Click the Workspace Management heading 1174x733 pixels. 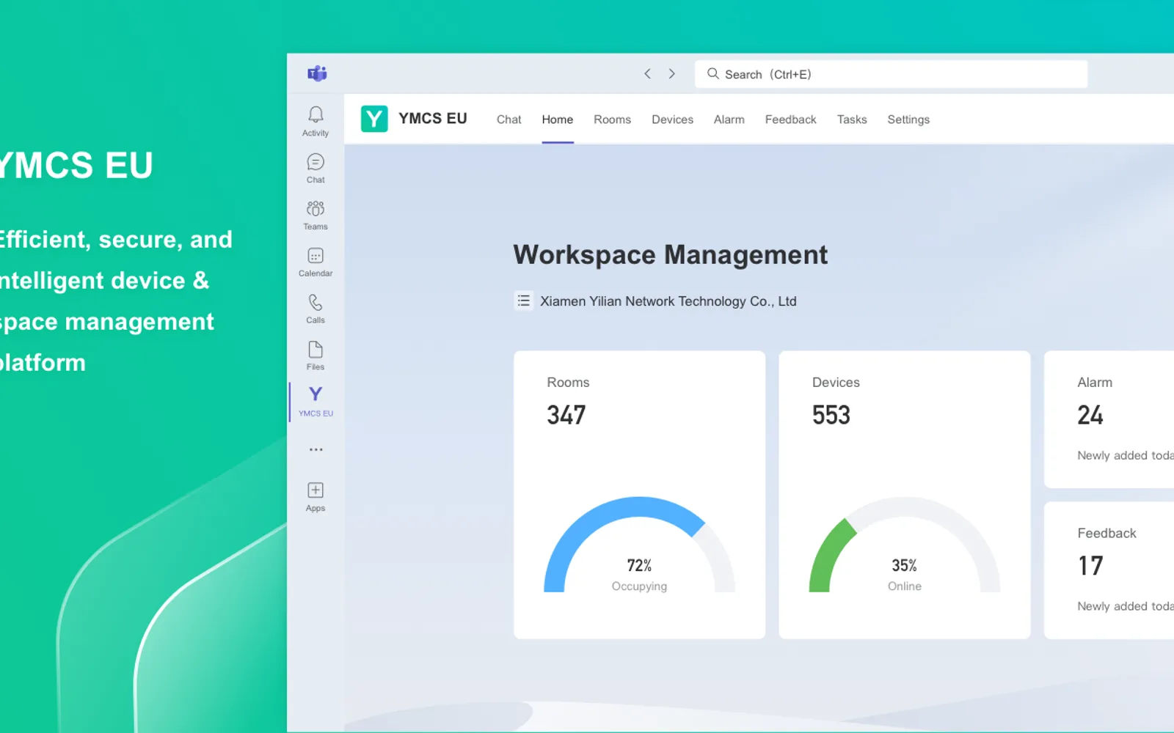pyautogui.click(x=670, y=255)
